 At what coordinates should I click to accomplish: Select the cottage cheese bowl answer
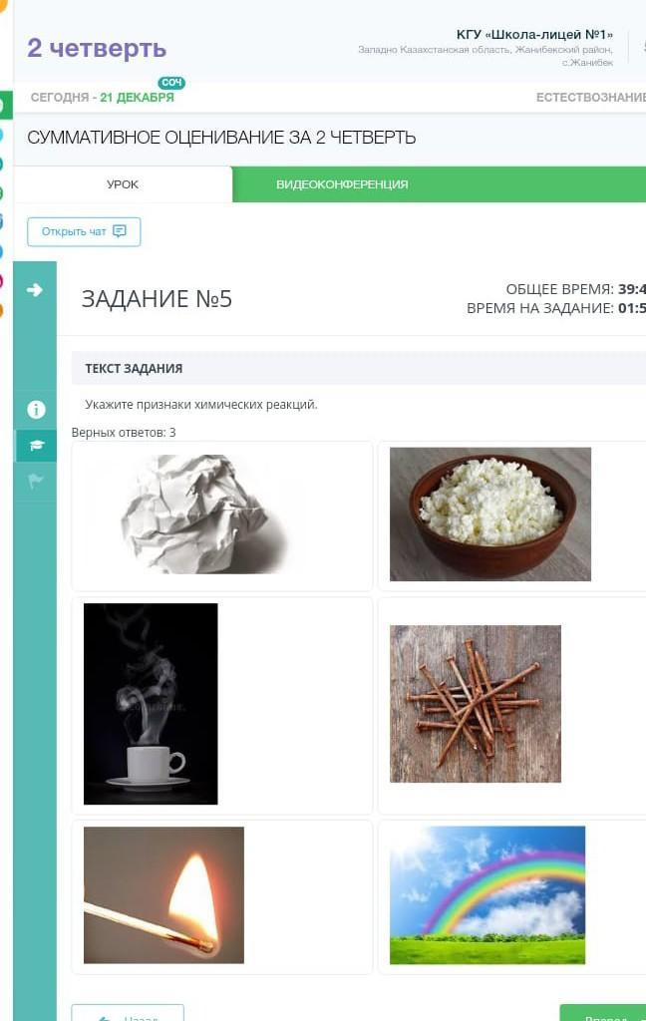pos(490,513)
